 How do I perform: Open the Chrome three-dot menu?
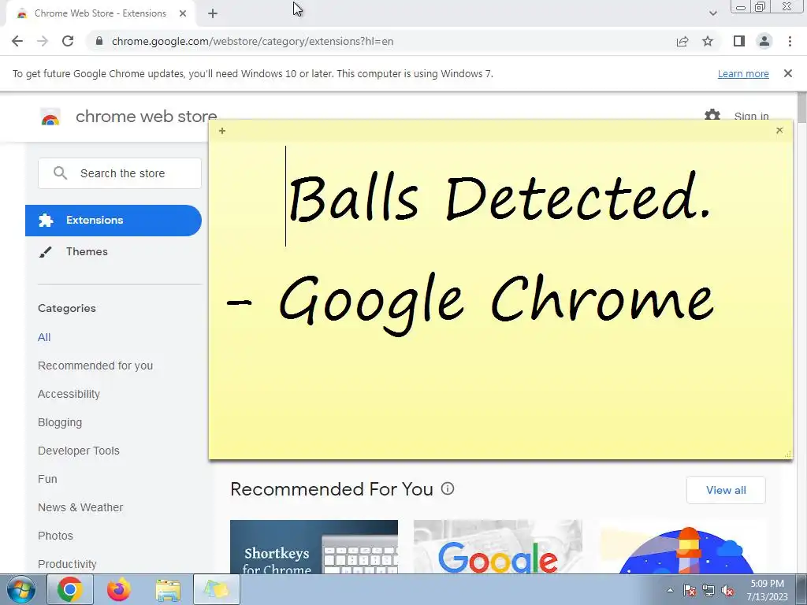790,41
